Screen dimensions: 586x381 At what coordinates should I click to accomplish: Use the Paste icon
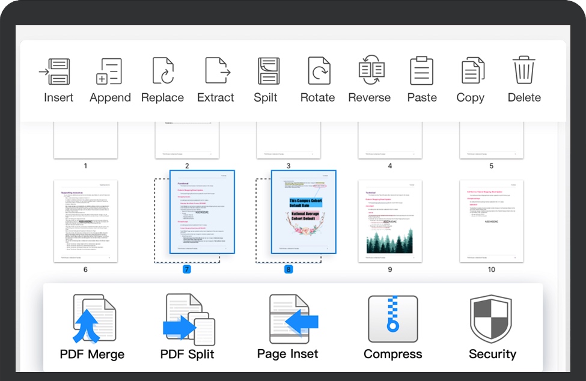[421, 71]
